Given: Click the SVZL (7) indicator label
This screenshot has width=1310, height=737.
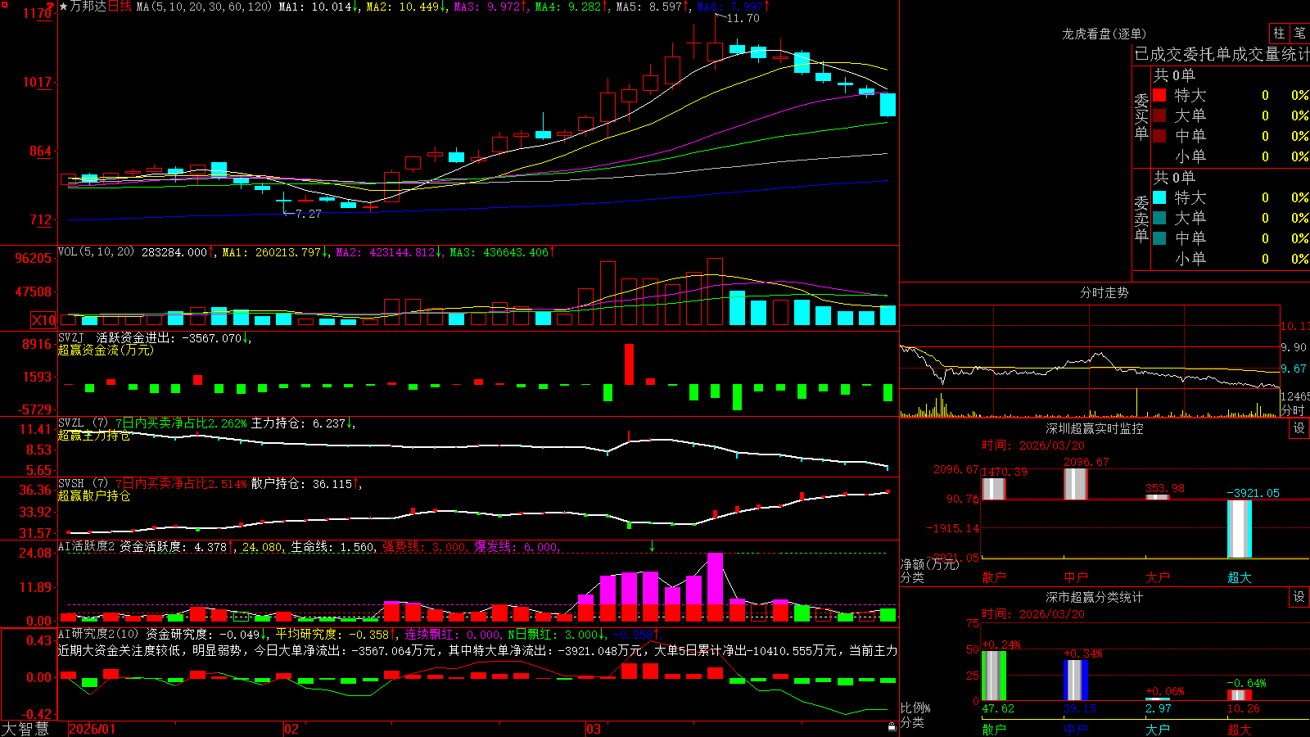Looking at the screenshot, I should tap(83, 423).
